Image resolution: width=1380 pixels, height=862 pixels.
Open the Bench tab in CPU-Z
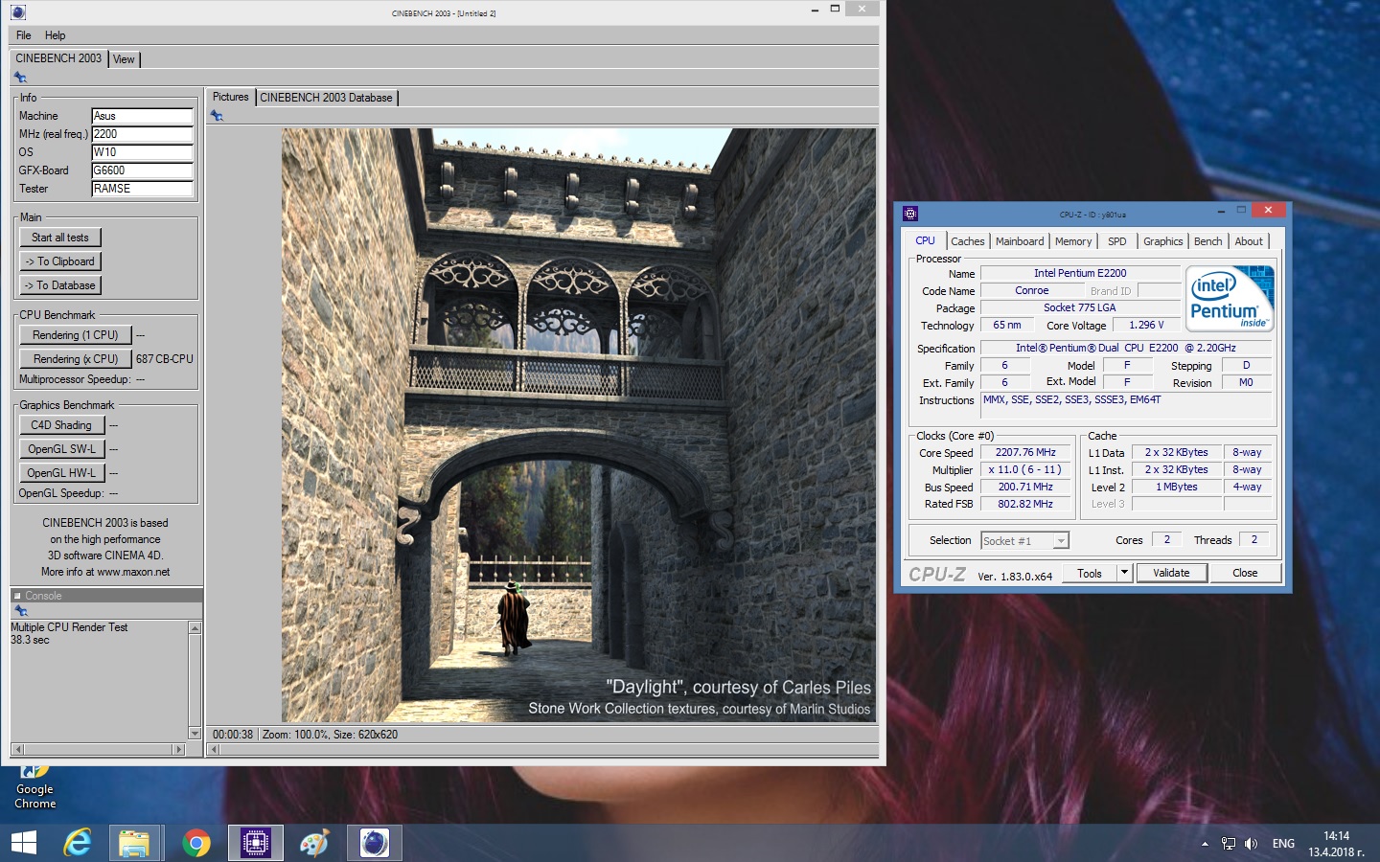1208,241
